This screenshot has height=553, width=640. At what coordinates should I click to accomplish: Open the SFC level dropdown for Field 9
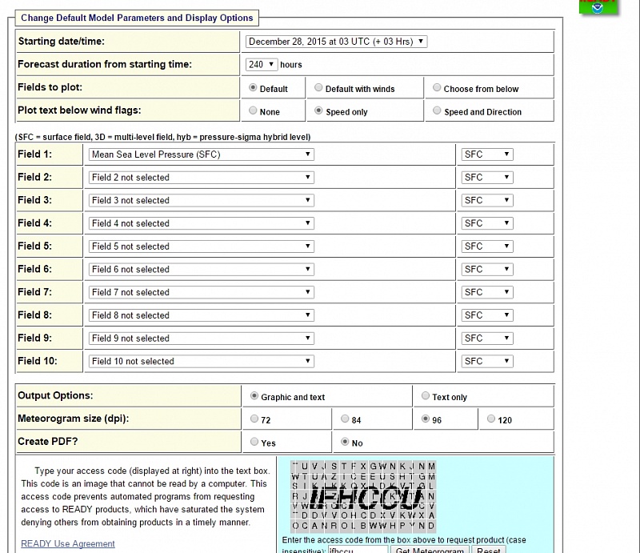pyautogui.click(x=487, y=339)
